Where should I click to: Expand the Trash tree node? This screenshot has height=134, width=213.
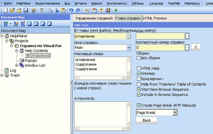pyautogui.click(x=1, y=75)
